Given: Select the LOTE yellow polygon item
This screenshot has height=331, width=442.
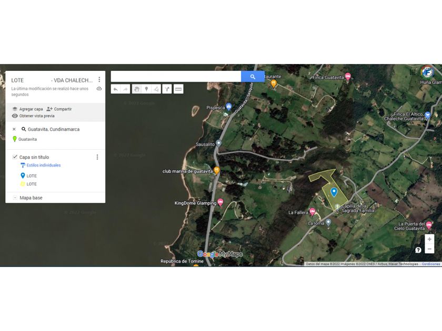Looking at the screenshot, I should tap(29, 184).
